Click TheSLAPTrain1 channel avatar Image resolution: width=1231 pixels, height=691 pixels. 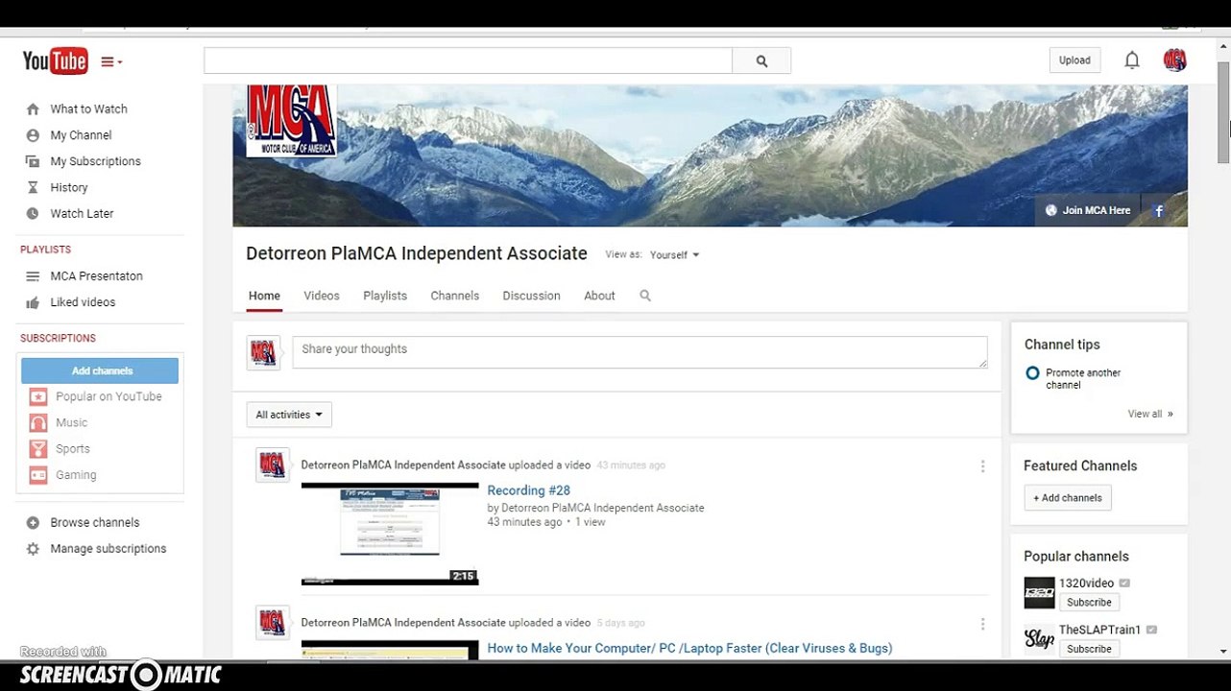[1039, 637]
